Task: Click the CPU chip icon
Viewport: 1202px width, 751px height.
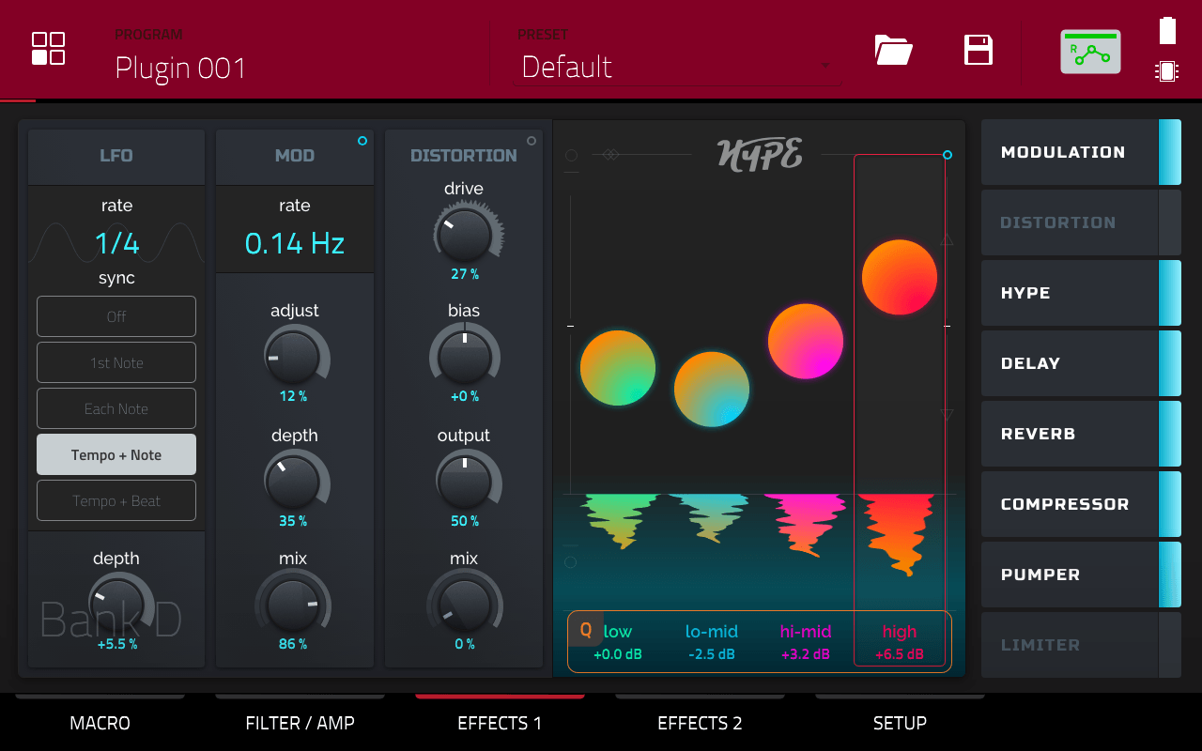Action: point(1167,71)
